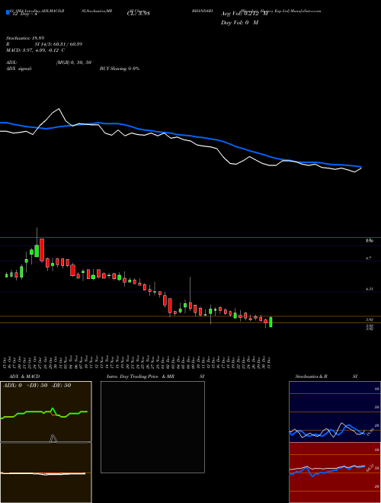Open the red RSI sub-chart
Image resolution: width=381 pixels, height=503 pixels.
pos(335,473)
